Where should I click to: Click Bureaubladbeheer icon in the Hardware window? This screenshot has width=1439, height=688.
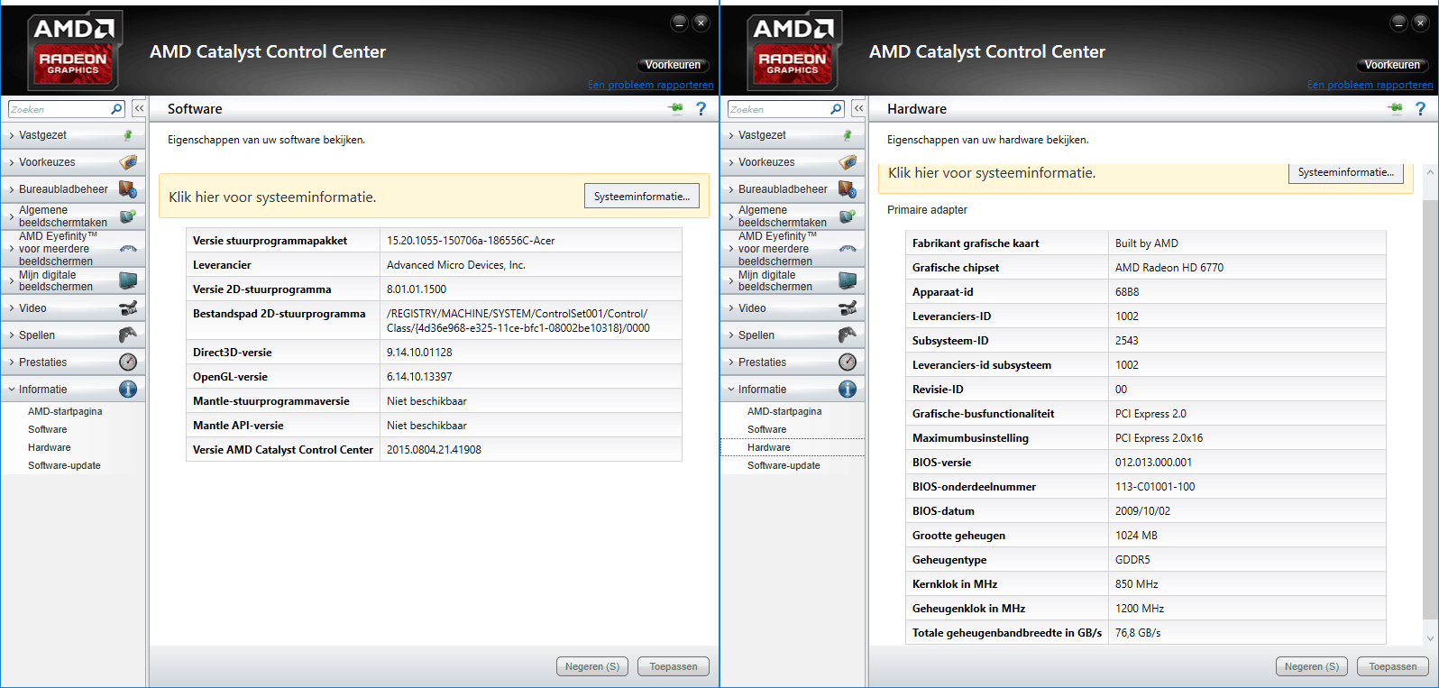848,189
